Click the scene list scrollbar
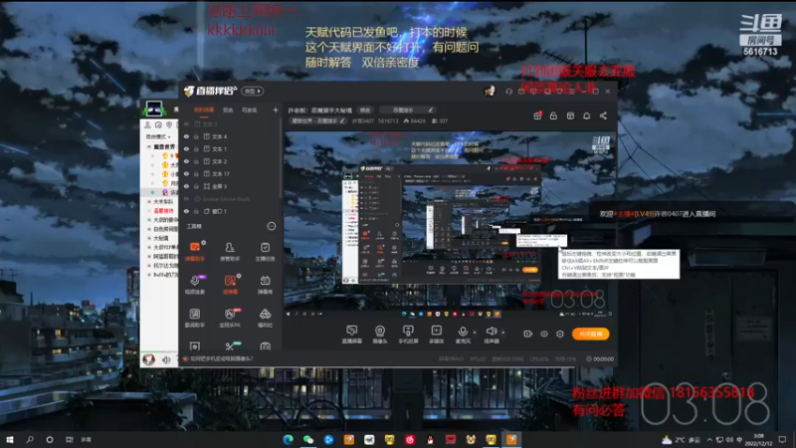This screenshot has width=796, height=448. 281,160
